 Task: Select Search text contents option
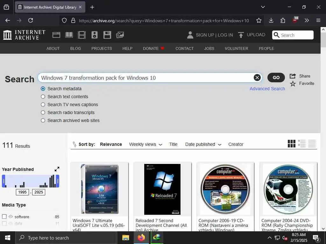coord(43,97)
